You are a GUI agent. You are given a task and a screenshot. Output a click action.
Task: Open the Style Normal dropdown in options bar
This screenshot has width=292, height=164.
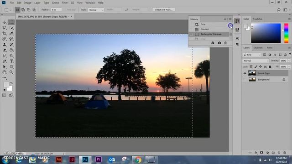(x=96, y=10)
